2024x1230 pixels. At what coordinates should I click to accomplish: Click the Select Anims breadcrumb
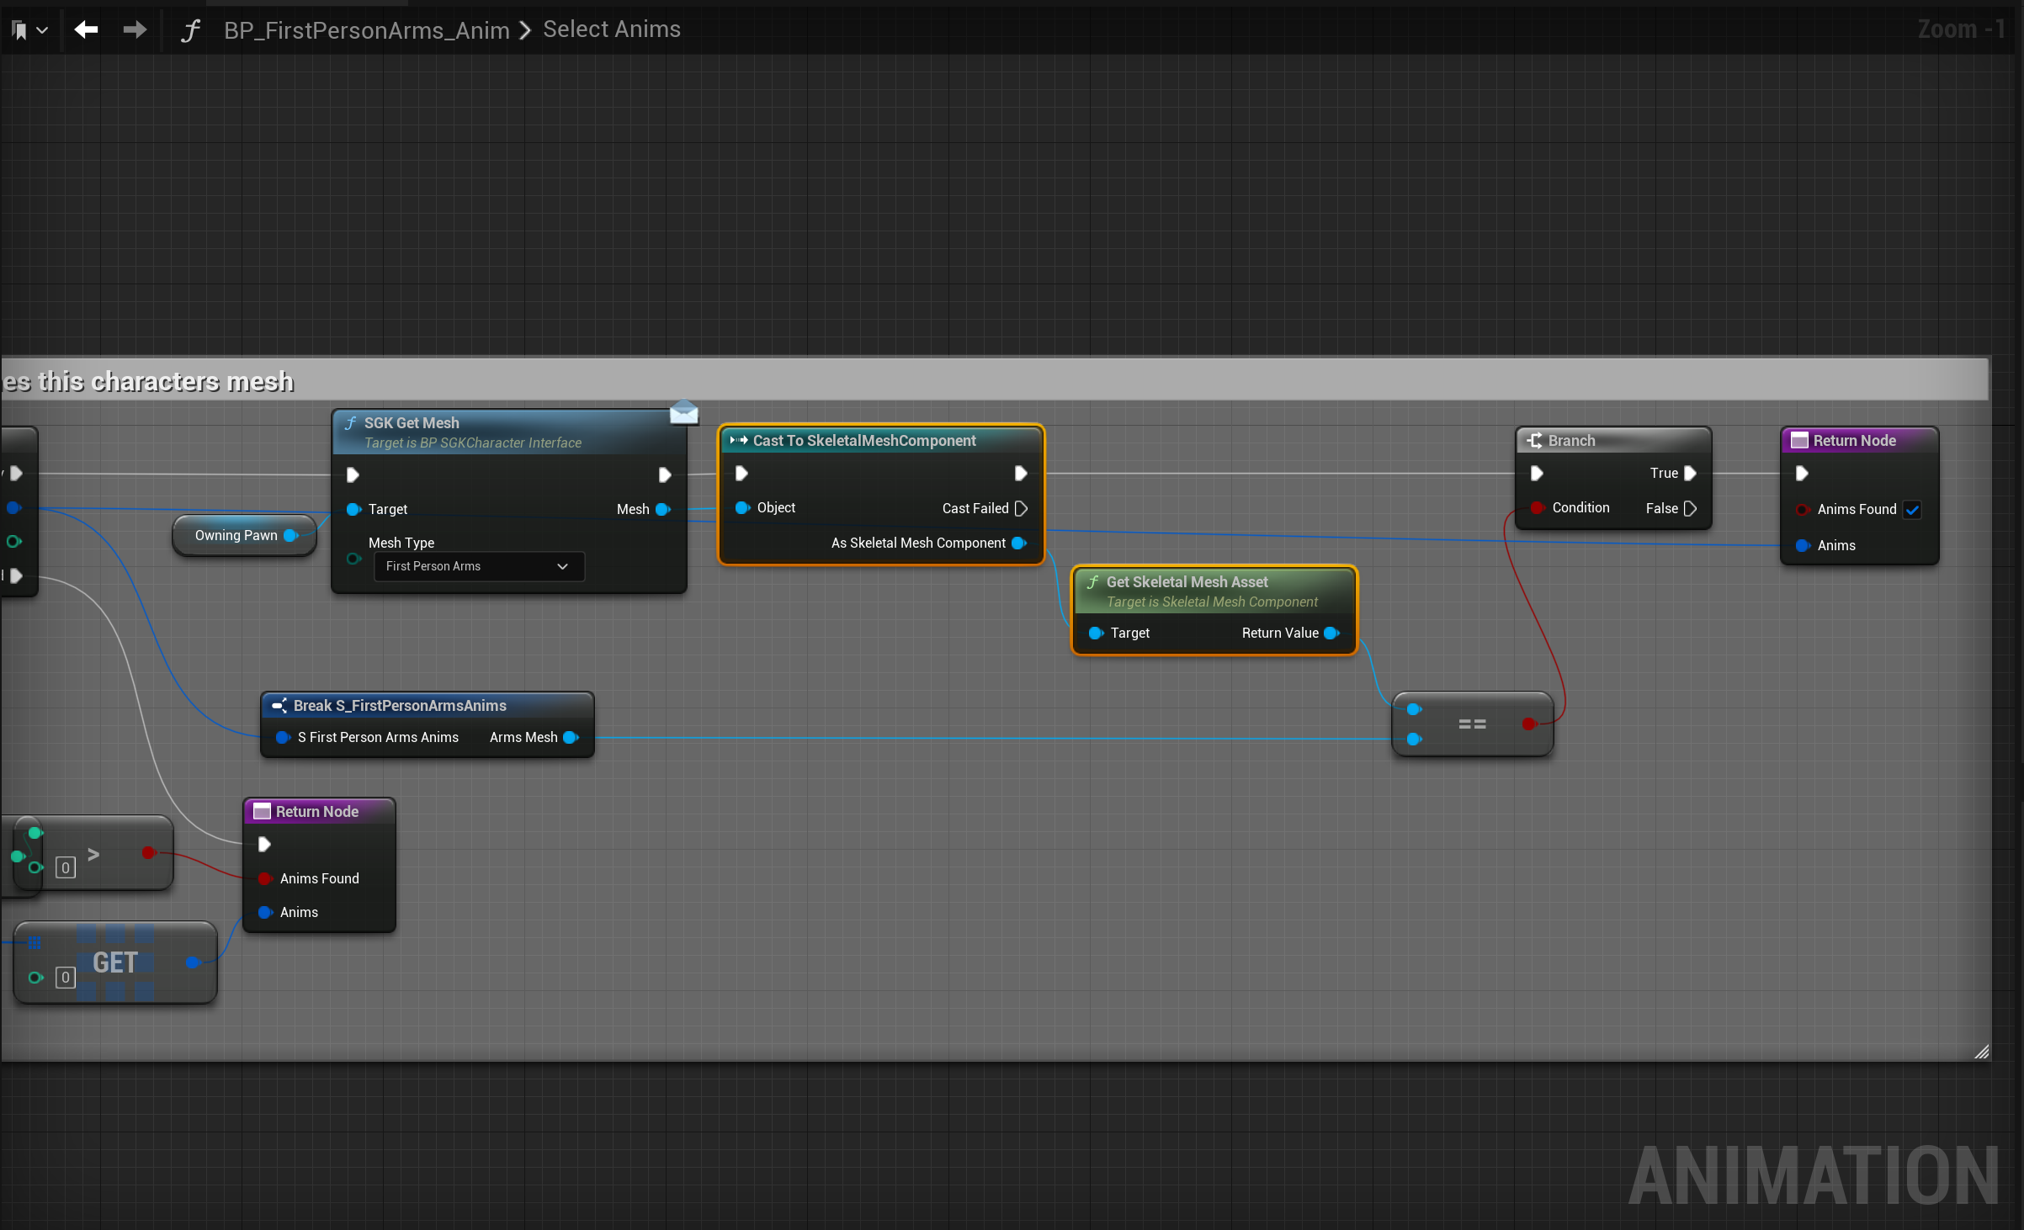[x=611, y=29]
